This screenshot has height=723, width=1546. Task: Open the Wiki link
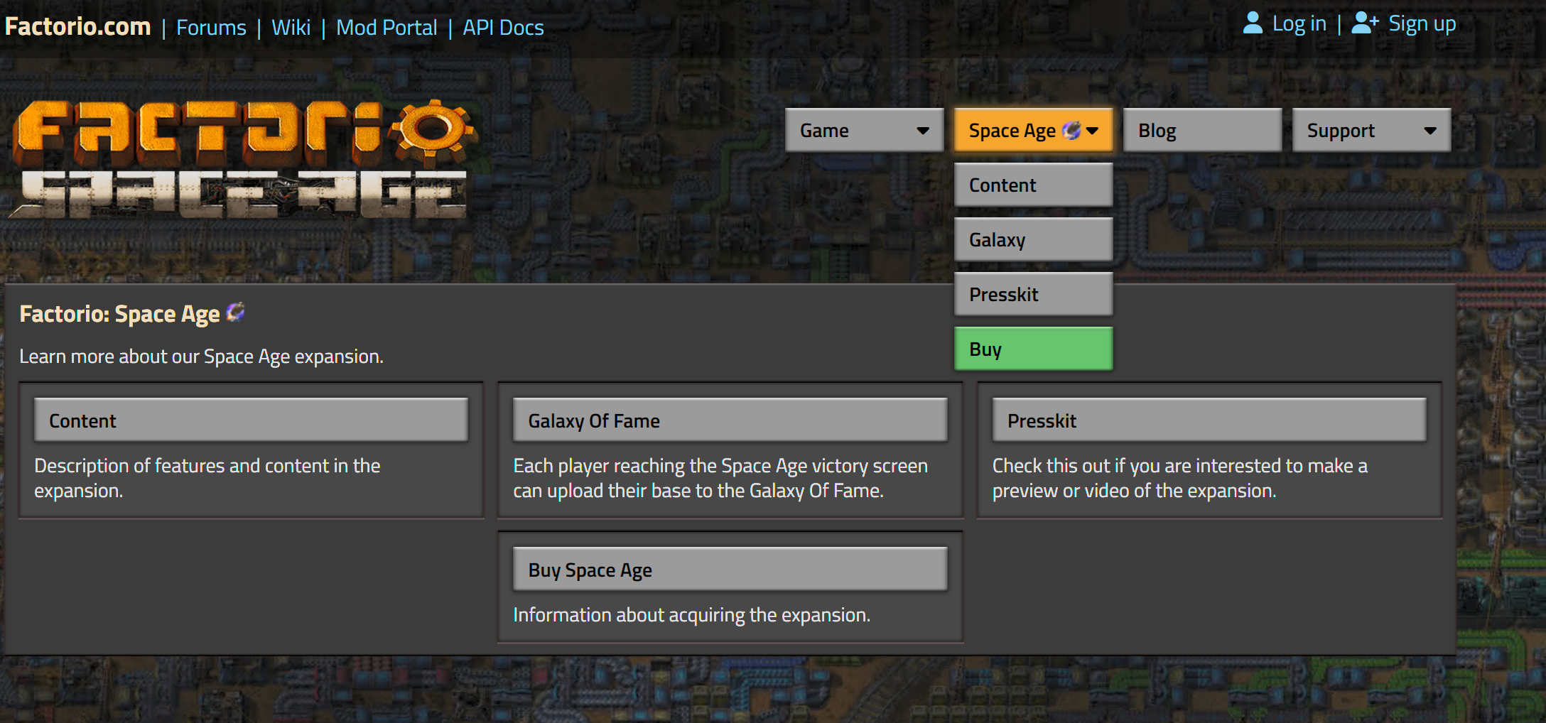(x=291, y=28)
